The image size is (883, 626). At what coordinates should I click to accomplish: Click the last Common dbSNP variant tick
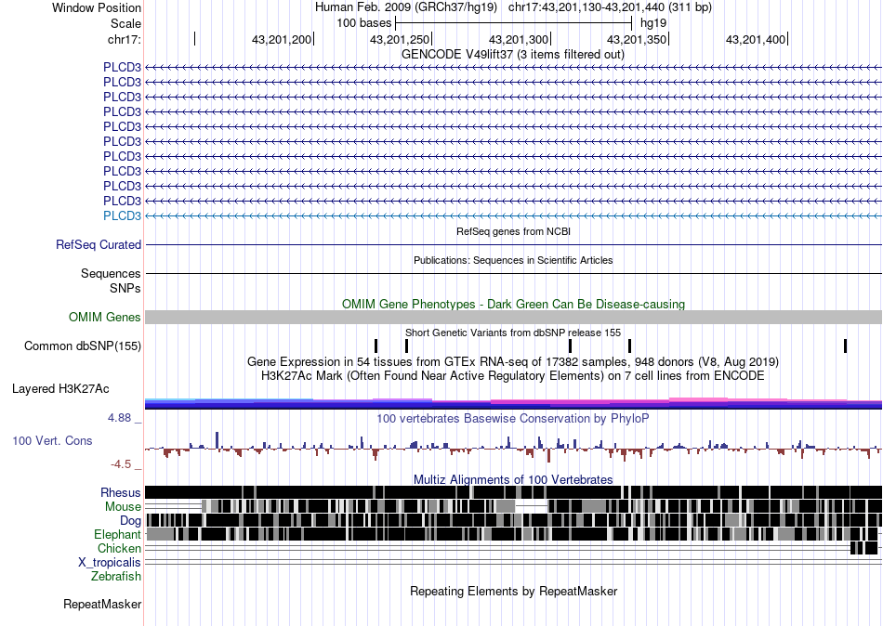pos(845,346)
